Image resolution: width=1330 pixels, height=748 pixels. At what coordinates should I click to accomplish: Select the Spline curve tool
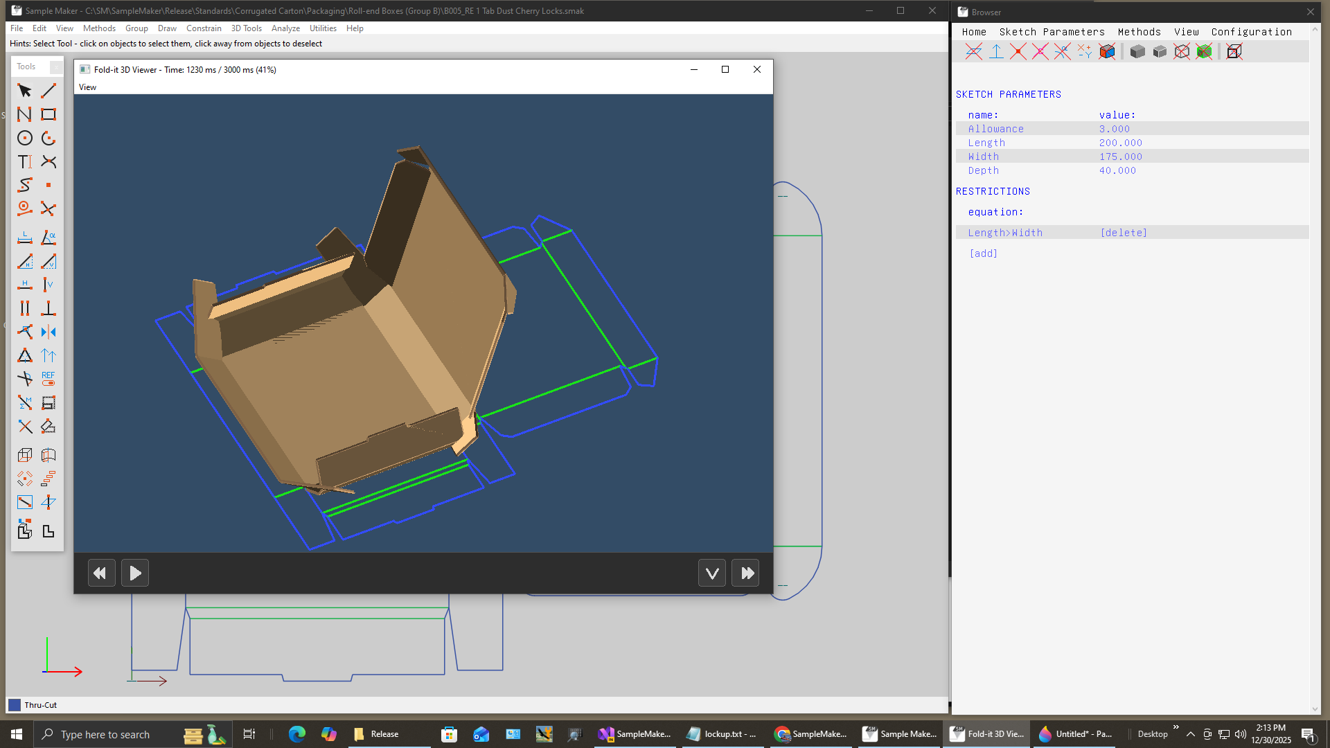(25, 185)
